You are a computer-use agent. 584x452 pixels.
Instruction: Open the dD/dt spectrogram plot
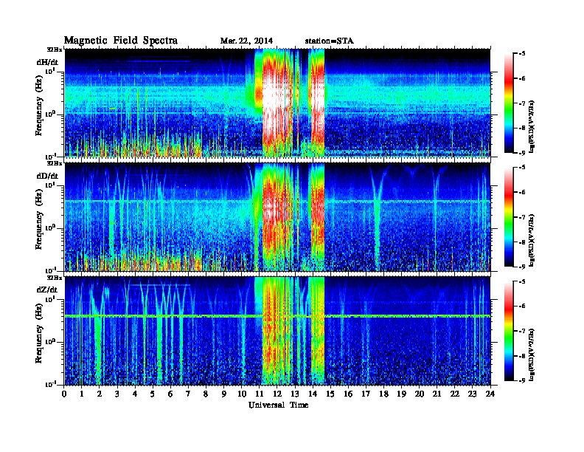click(x=277, y=217)
